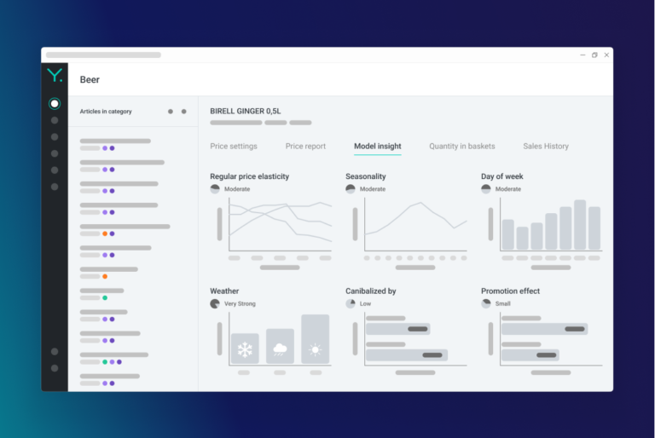Click the Small pie icon under Promotion effect
The width and height of the screenshot is (655, 438).
tap(486, 303)
